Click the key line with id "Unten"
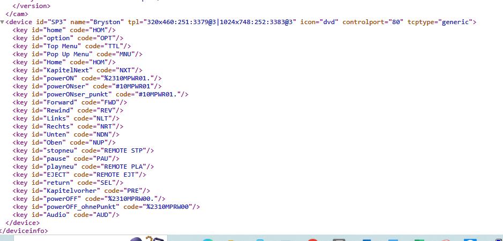This screenshot has height=241, width=503. [66, 134]
